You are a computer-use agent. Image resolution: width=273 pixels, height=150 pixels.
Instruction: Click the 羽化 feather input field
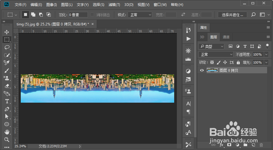coord(78,15)
